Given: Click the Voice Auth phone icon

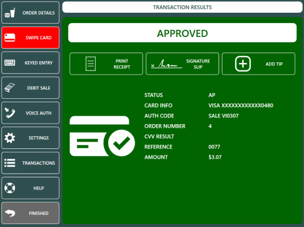Looking at the screenshot, I should (10, 113).
